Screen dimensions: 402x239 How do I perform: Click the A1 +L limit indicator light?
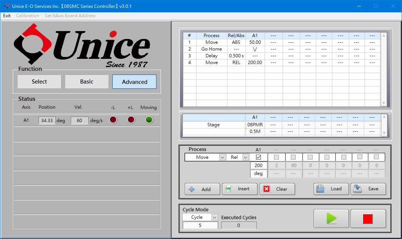coord(131,119)
